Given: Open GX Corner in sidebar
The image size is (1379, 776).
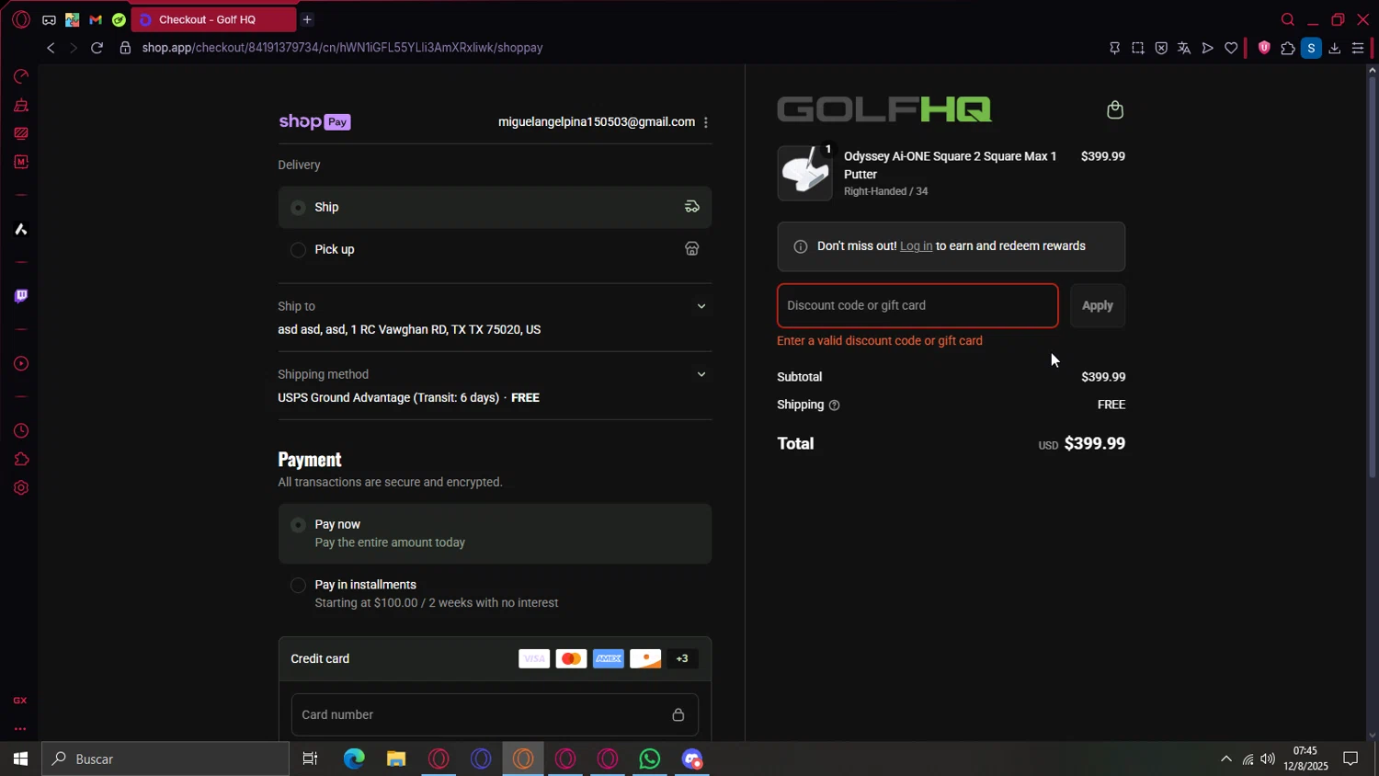Looking at the screenshot, I should point(20,701).
